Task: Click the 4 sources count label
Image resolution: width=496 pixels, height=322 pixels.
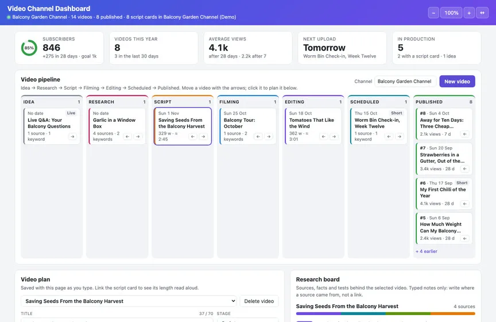Action: pos(464,306)
